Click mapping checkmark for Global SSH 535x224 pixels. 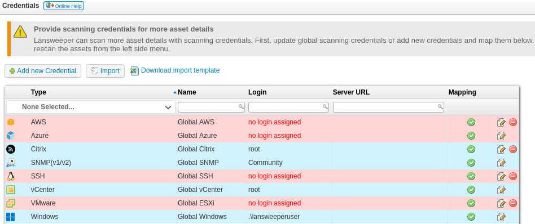coord(471,176)
